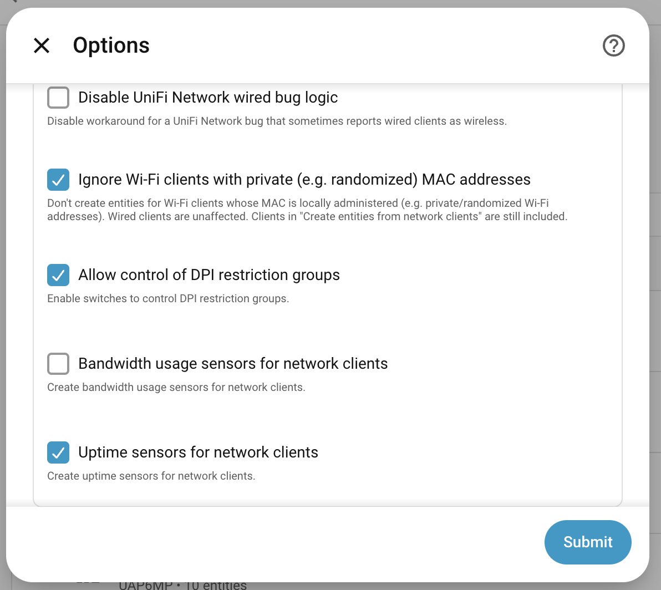Click the 'Uptime sensors for network clients' label
Image resolution: width=661 pixels, height=590 pixels.
click(198, 452)
